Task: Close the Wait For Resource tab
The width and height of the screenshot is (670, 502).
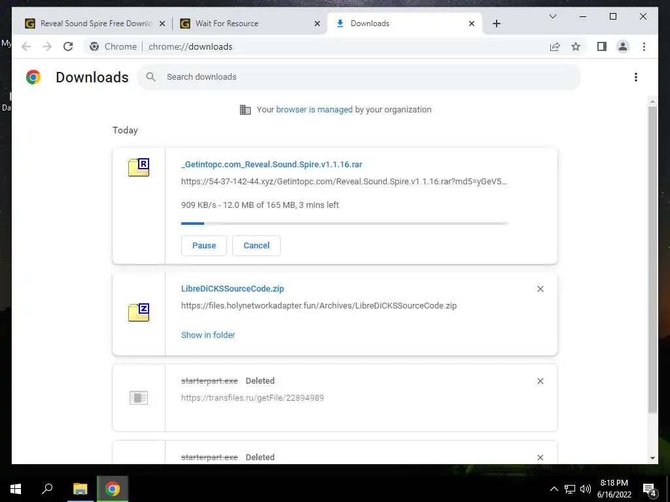Action: click(x=317, y=24)
